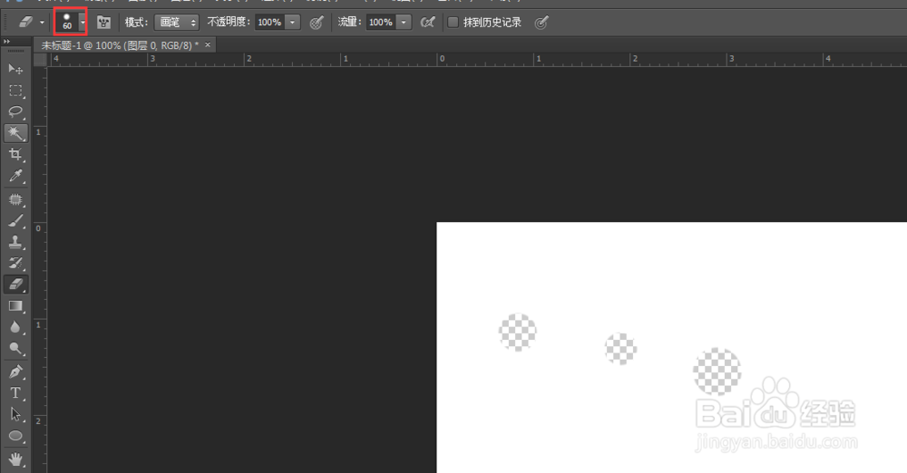The height and width of the screenshot is (473, 907).
Task: Enable airbrush-style build-up effects
Action: (x=427, y=23)
